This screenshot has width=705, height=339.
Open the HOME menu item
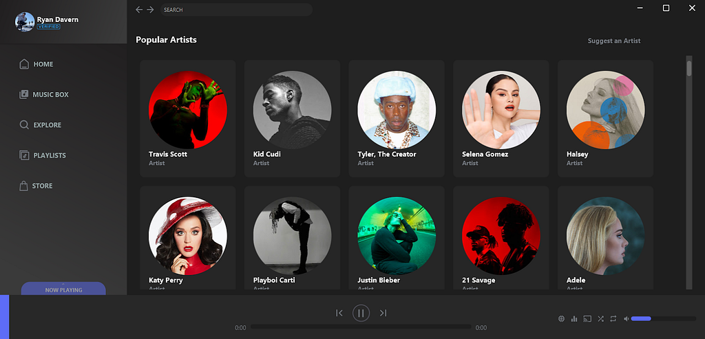pos(43,64)
